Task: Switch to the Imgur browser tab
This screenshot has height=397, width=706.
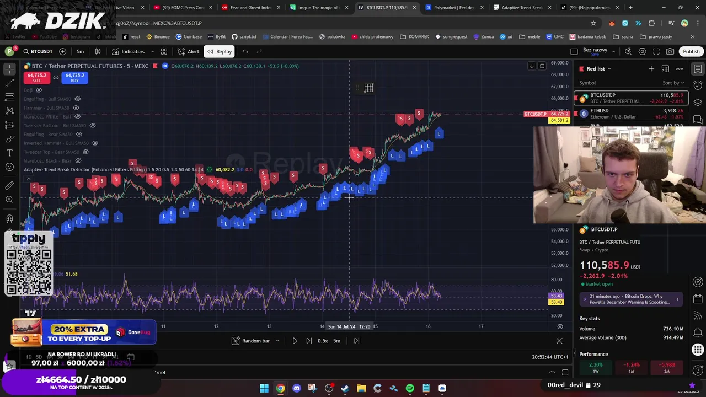Action: coord(318,8)
